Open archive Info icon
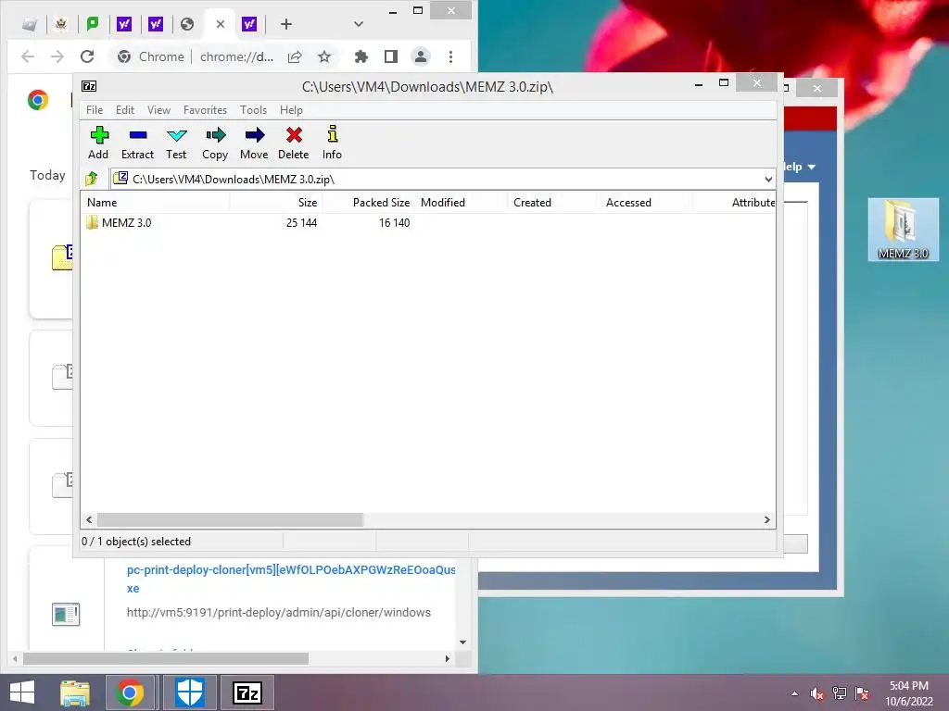 pyautogui.click(x=332, y=143)
